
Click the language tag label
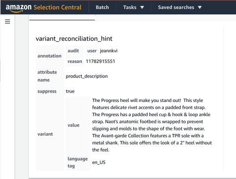tap(77, 162)
